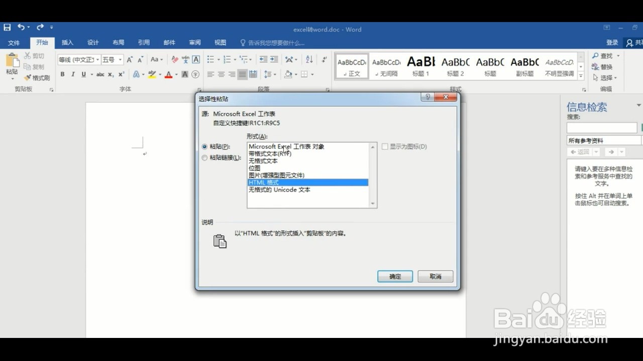
Task: Align text left icon
Action: 210,74
